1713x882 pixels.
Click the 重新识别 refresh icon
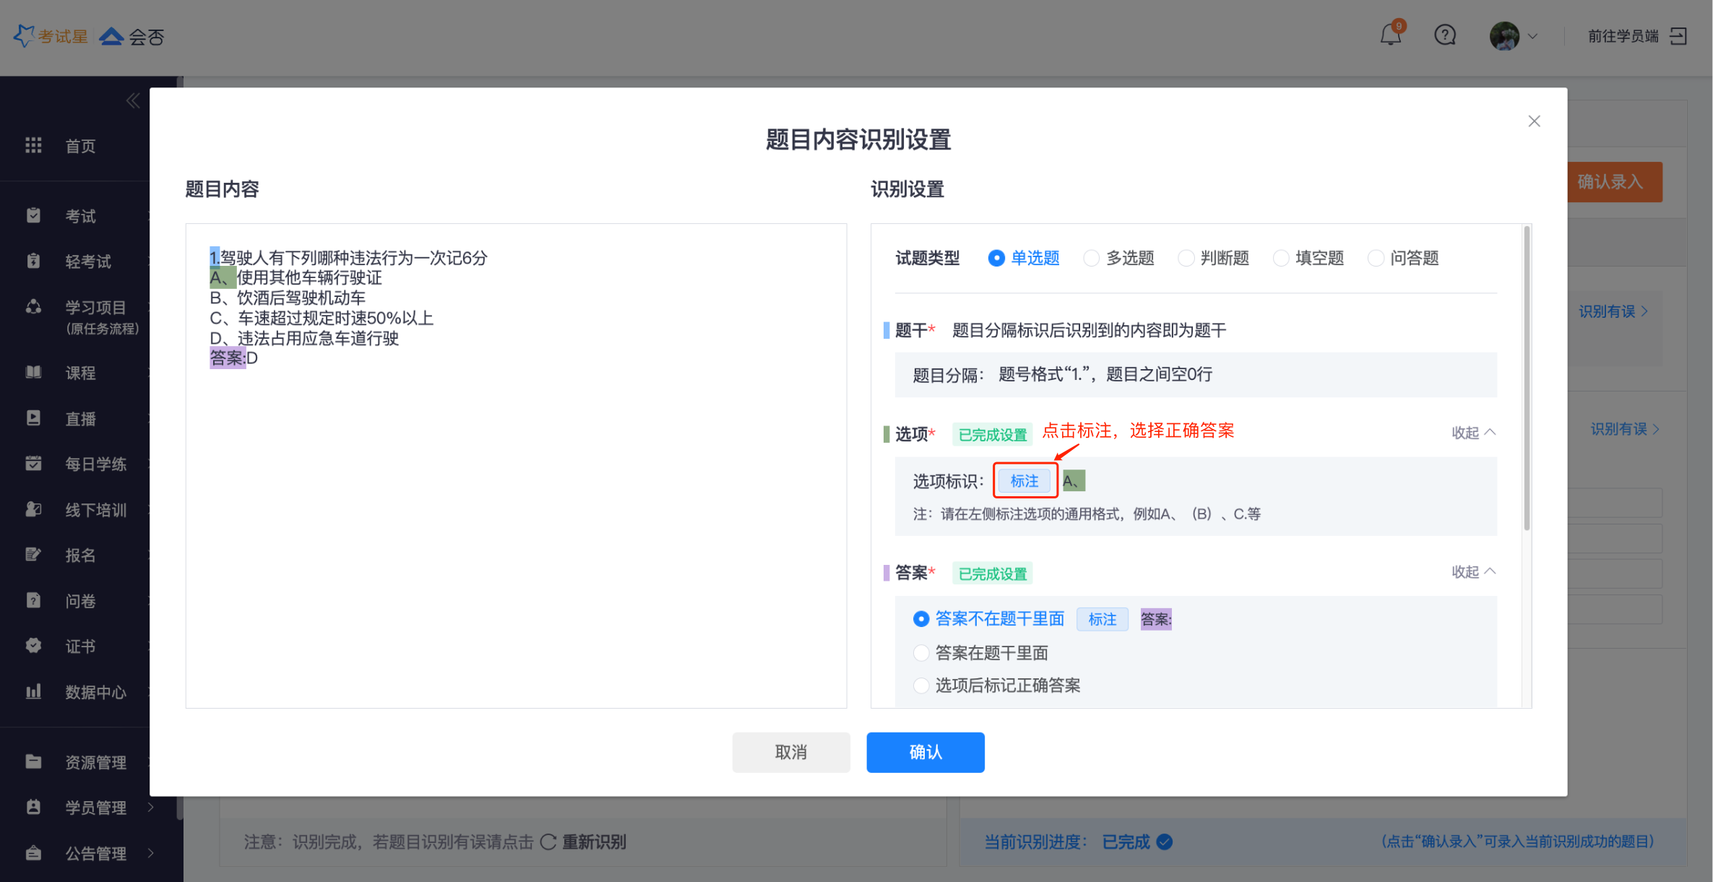(548, 842)
